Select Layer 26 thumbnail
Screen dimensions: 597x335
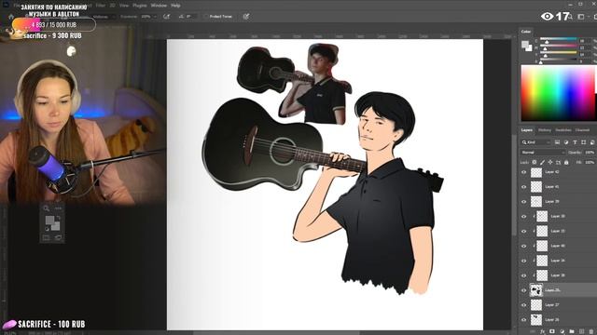536,320
